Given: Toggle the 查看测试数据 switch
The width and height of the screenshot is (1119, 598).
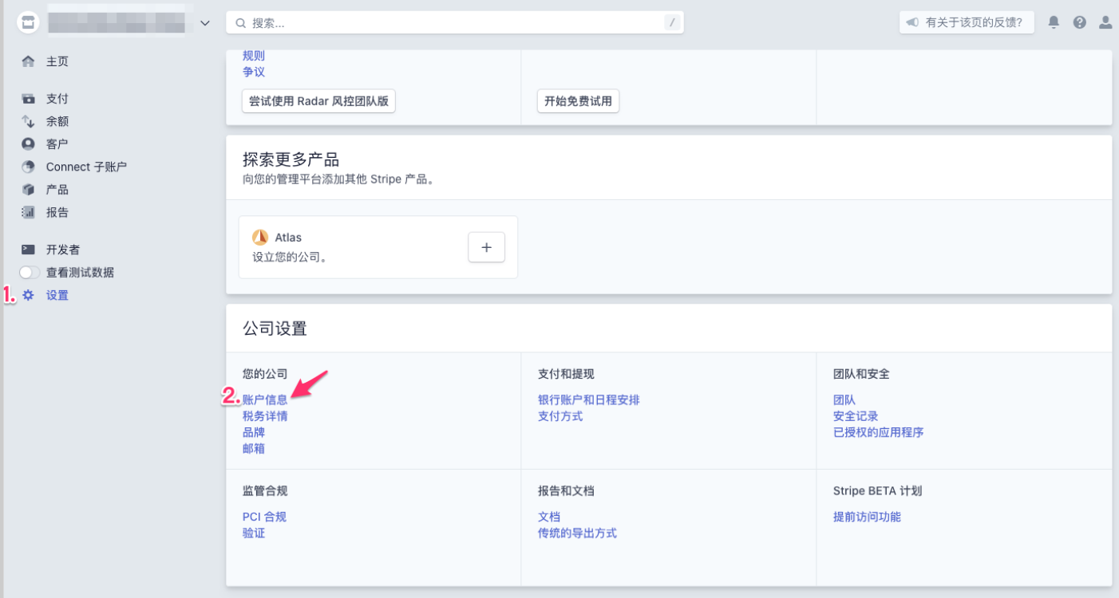Looking at the screenshot, I should 30,273.
